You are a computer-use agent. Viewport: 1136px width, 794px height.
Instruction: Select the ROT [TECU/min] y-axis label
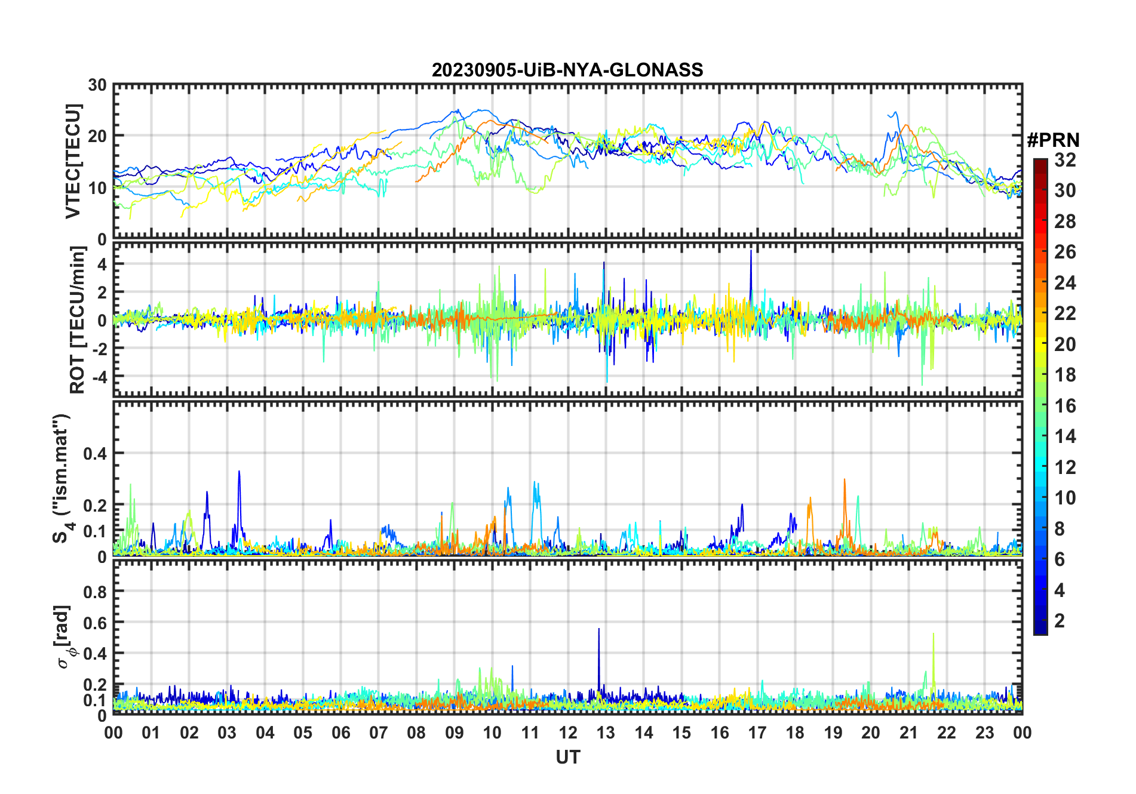(x=78, y=320)
